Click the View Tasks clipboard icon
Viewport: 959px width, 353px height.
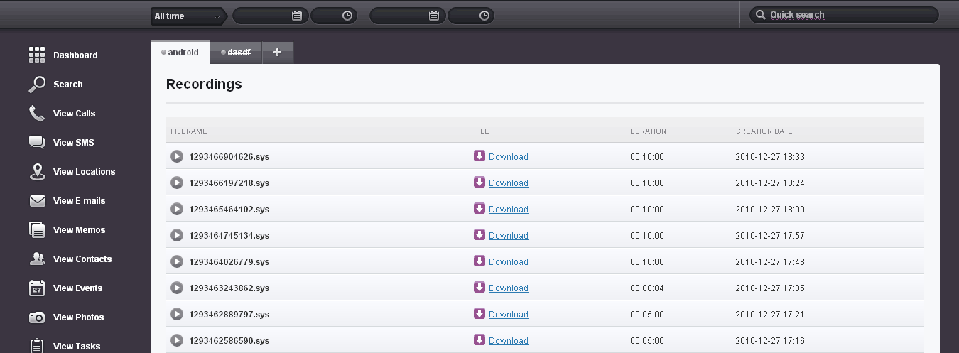(37, 346)
